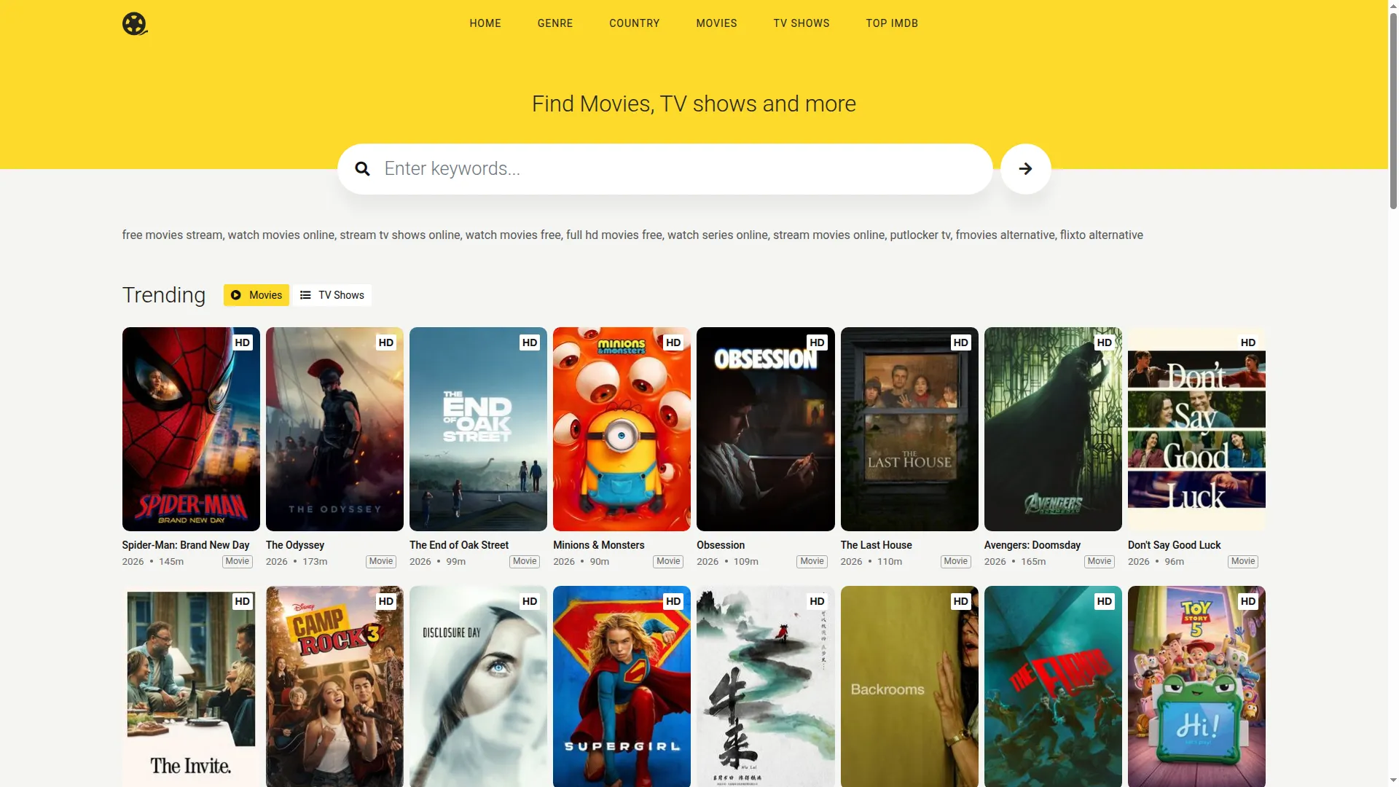This screenshot has width=1399, height=787.
Task: Click The Last House title link
Action: (876, 545)
